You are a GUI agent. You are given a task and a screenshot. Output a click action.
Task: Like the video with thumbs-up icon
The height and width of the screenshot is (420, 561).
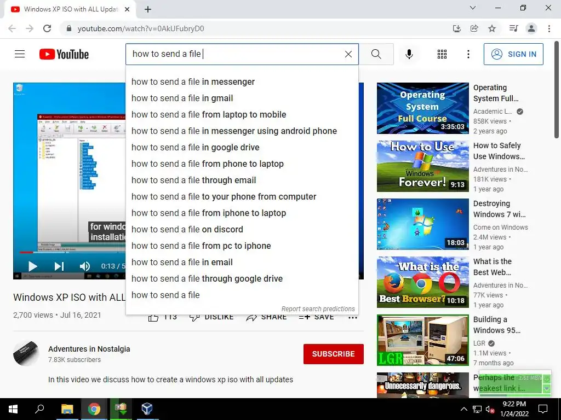(153, 317)
